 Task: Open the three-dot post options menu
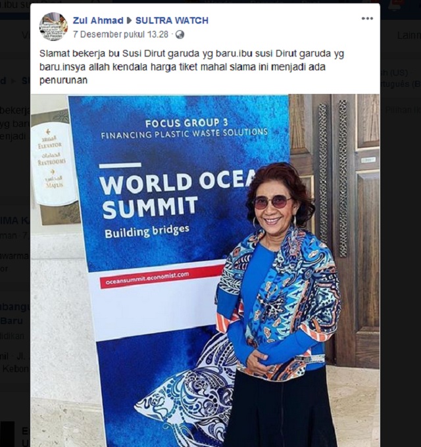click(367, 18)
